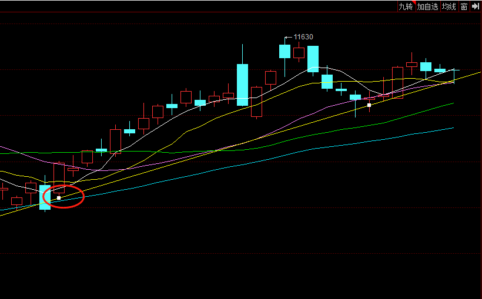482x299 pixels.
Task: Click the arrow-to-bar collapse panel icon
Action: click(475, 6)
